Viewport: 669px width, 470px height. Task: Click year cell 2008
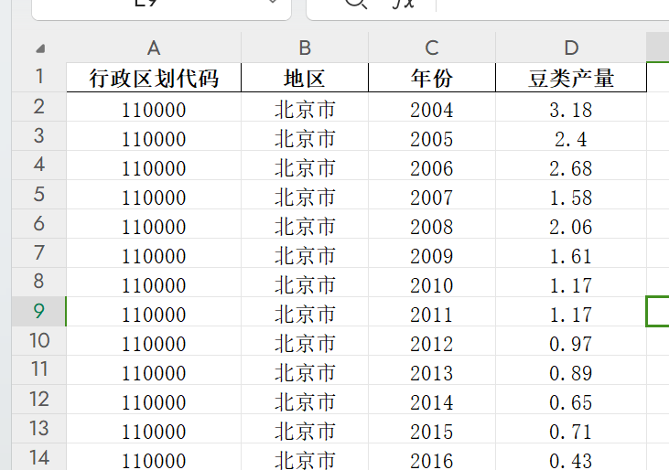click(432, 224)
